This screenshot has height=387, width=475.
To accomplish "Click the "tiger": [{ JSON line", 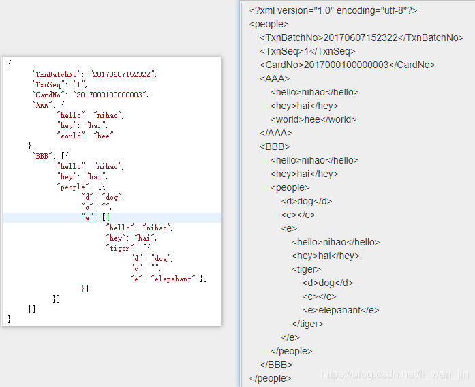I will pos(128,248).
